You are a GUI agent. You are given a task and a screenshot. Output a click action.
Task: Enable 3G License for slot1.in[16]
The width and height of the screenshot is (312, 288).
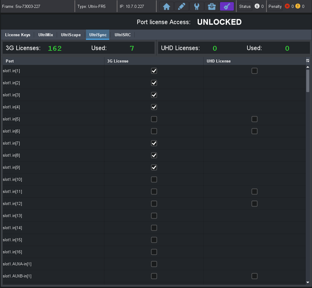point(154,252)
